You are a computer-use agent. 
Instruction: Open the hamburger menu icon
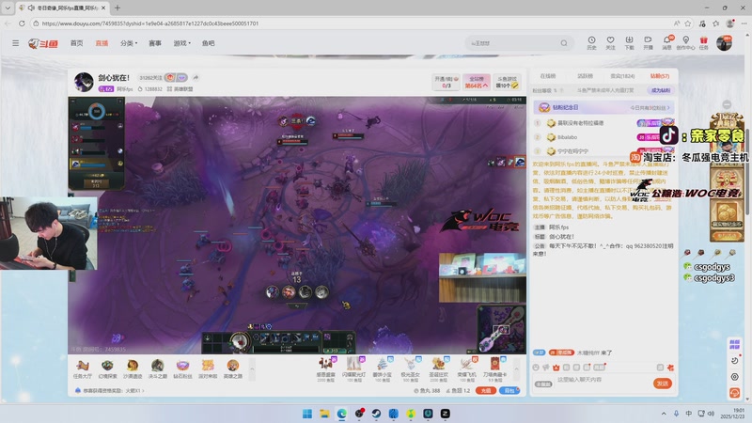tap(16, 43)
